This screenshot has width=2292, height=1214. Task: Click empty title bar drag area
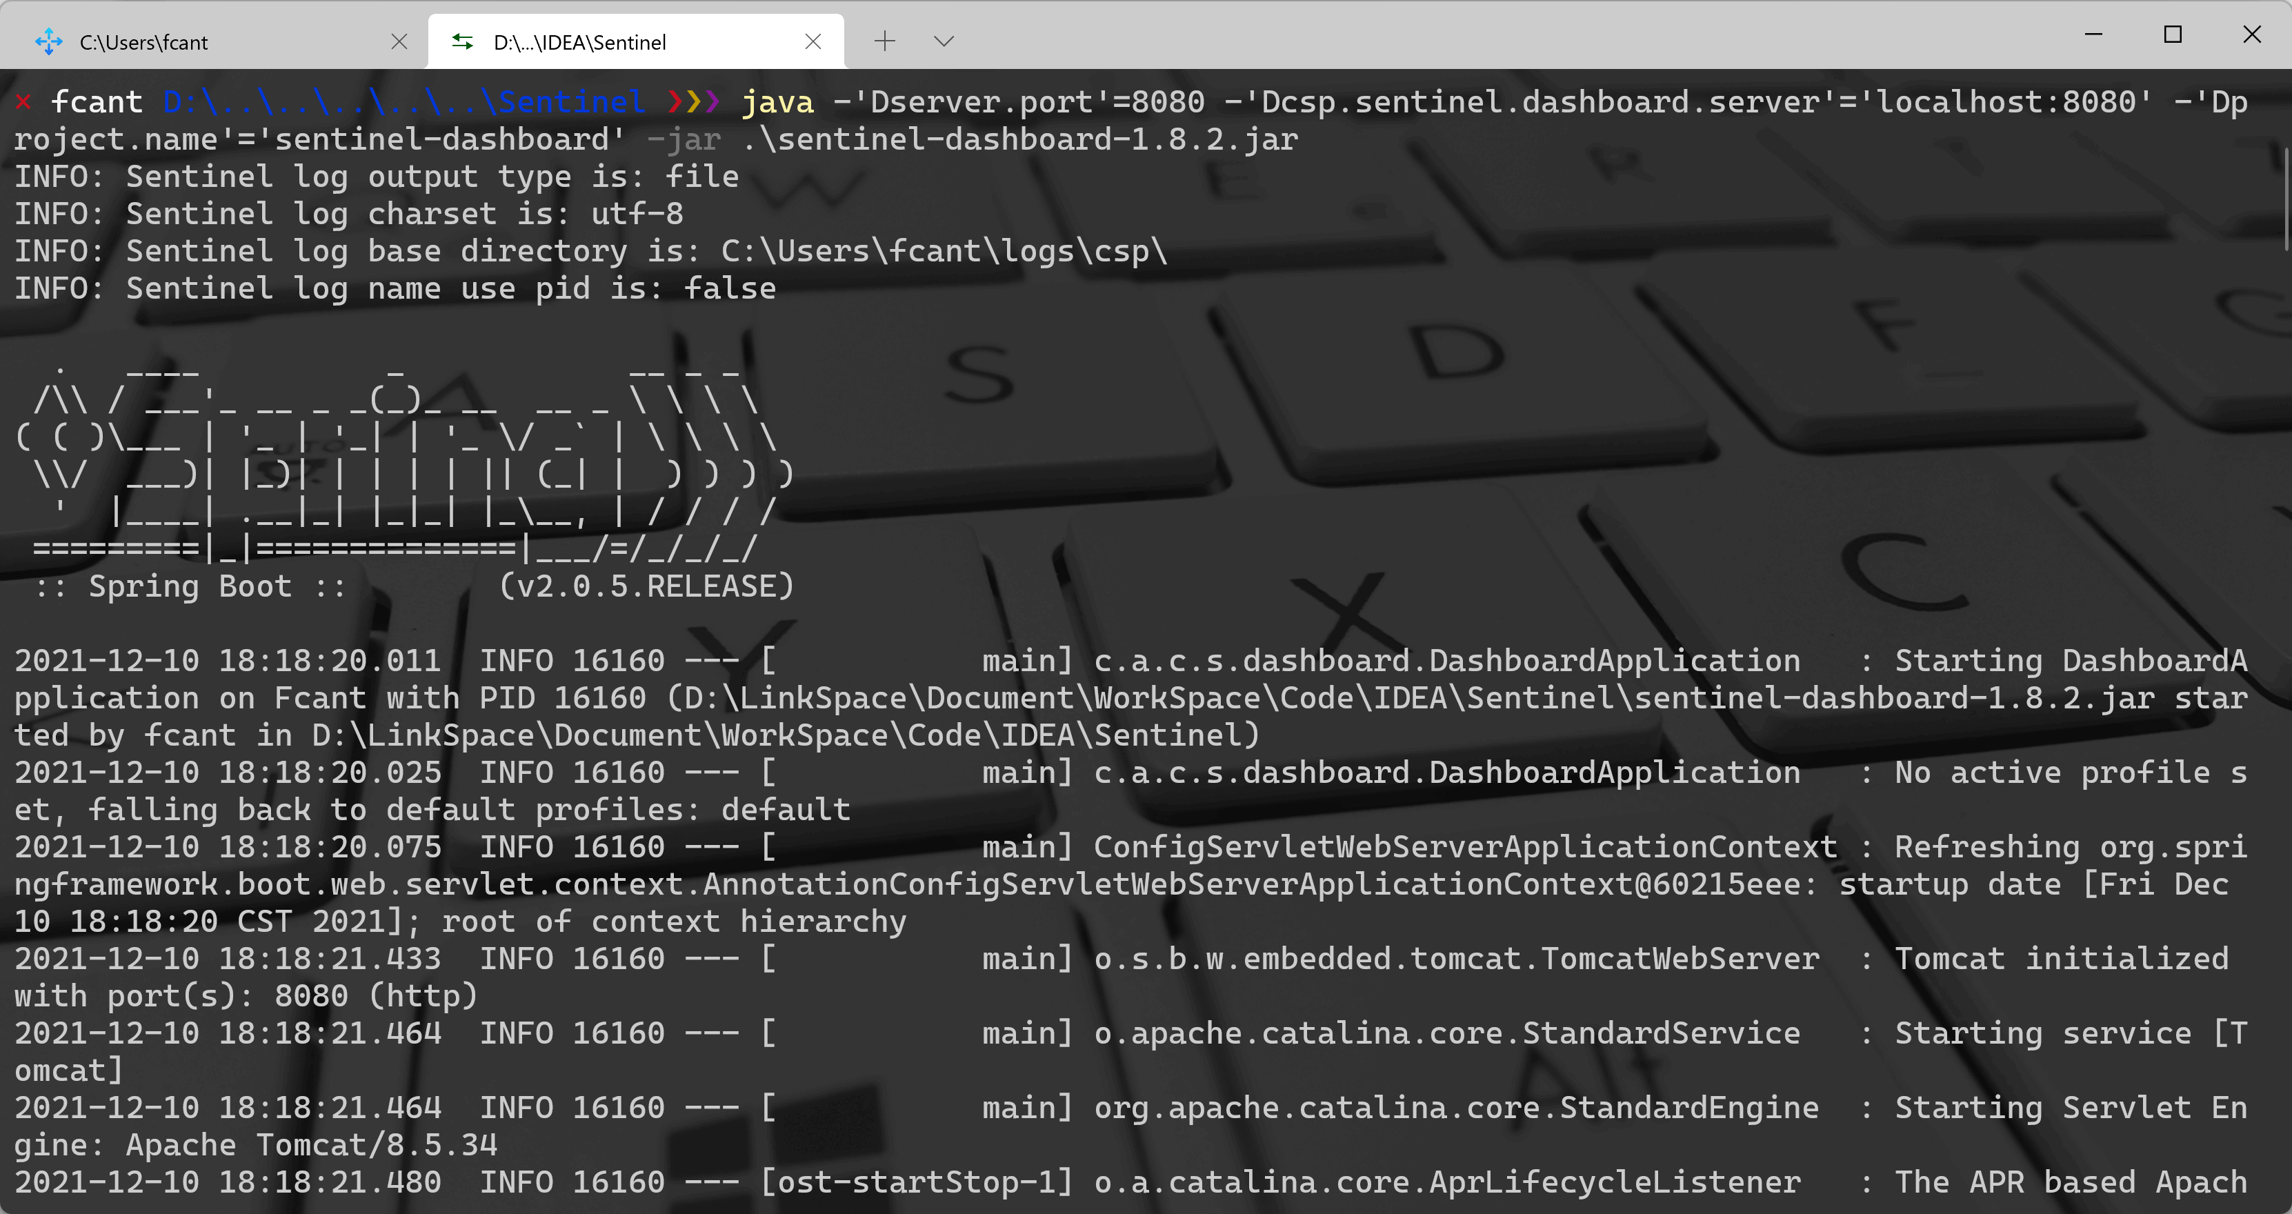[x=1513, y=36]
